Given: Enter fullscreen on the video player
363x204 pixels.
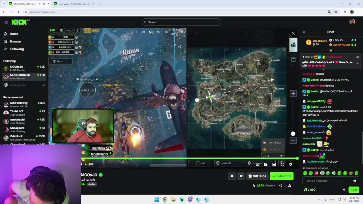Looking at the screenshot, I should tap(282, 164).
